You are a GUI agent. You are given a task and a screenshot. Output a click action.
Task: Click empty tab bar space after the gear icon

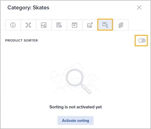click(x=137, y=25)
